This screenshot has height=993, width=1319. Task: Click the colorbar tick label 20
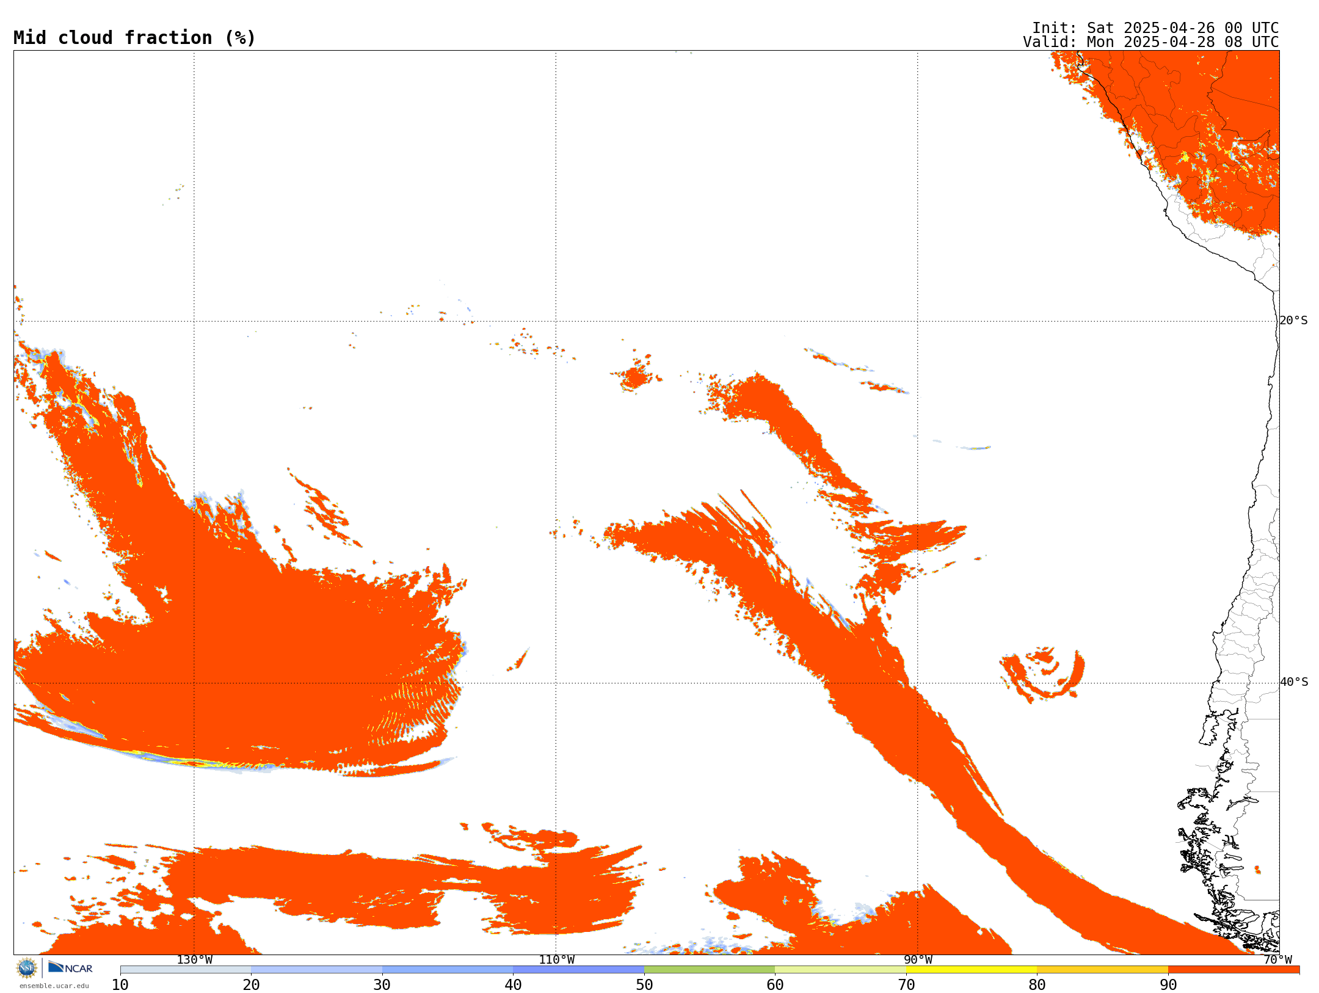pyautogui.click(x=251, y=985)
